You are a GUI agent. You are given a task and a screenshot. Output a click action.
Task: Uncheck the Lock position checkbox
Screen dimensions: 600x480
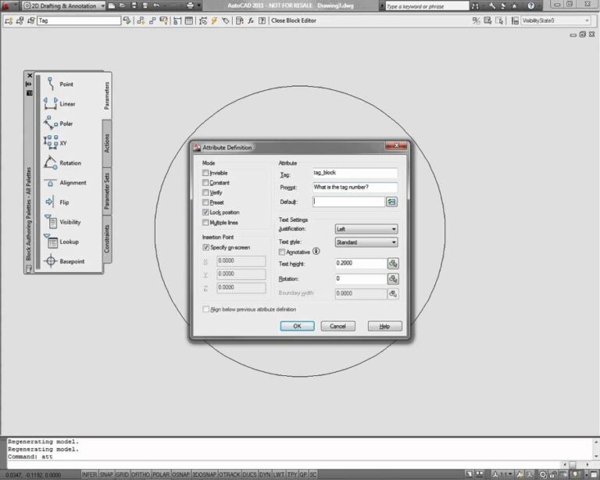click(x=206, y=213)
